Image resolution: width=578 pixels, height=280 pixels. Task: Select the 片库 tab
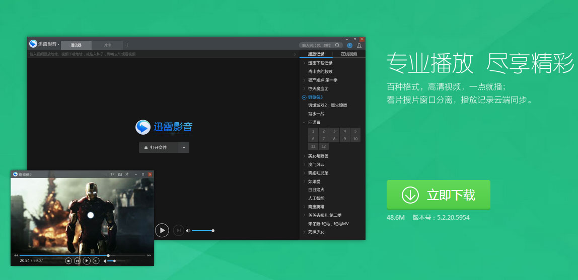(x=107, y=45)
